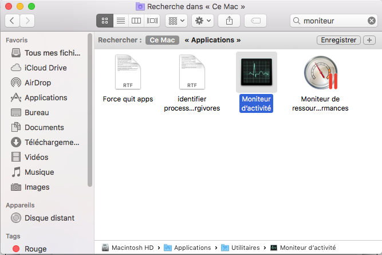The width and height of the screenshot is (382, 255).
Task: Switch to icon view mode
Action: point(105,21)
